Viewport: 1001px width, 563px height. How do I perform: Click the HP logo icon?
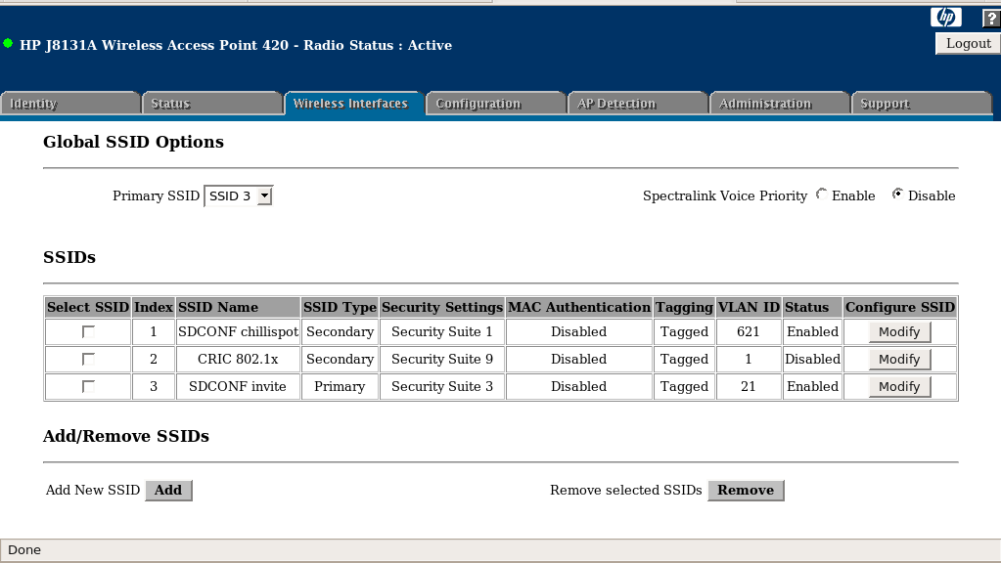click(x=945, y=17)
